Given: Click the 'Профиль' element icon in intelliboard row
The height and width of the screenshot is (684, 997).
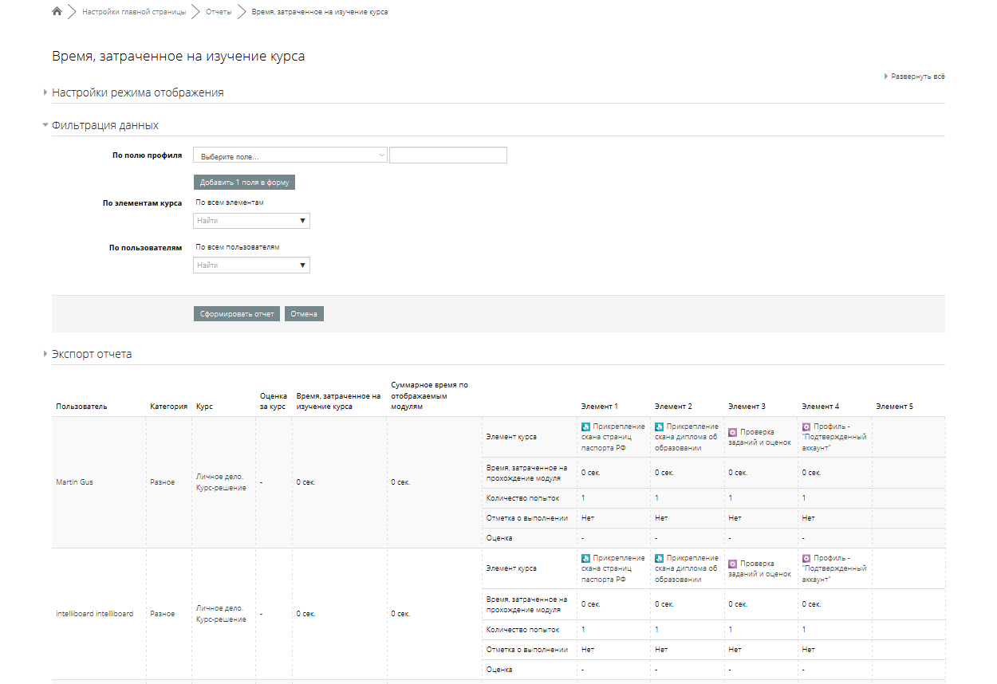Looking at the screenshot, I should (x=806, y=558).
